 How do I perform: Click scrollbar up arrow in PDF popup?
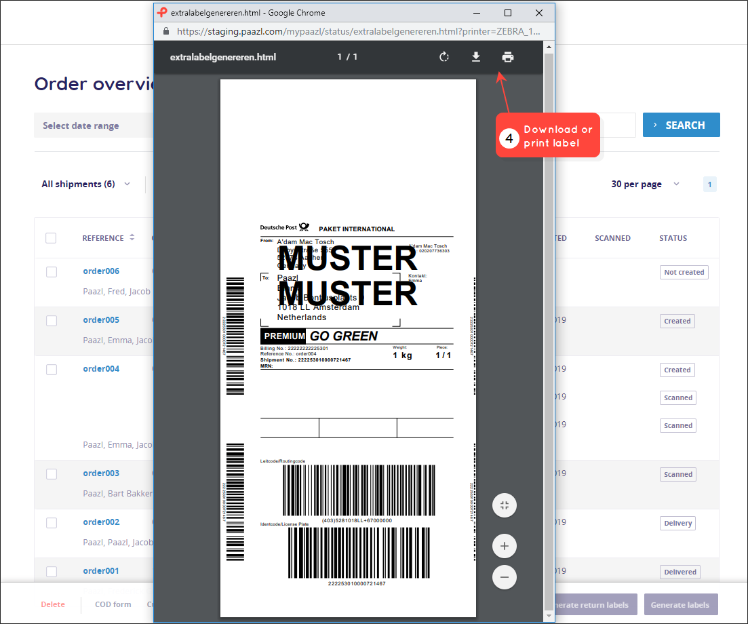pos(549,47)
